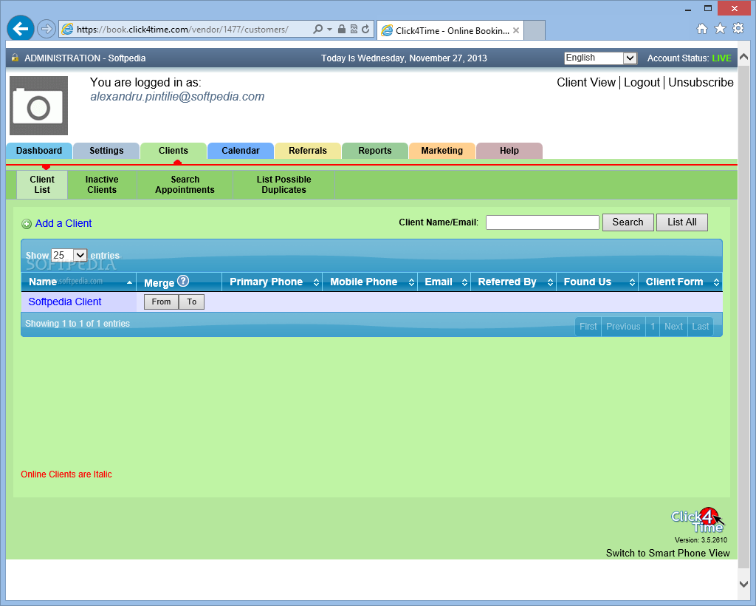Switch to Client View
This screenshot has width=756, height=606.
pos(585,83)
